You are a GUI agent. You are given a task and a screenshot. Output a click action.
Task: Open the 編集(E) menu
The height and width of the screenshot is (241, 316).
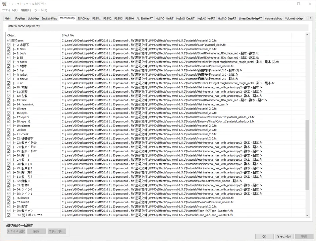[26, 10]
